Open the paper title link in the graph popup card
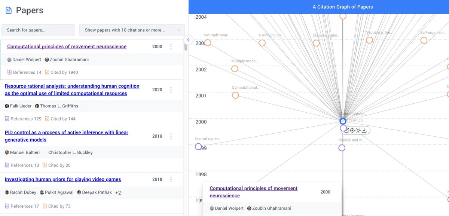 (254, 192)
